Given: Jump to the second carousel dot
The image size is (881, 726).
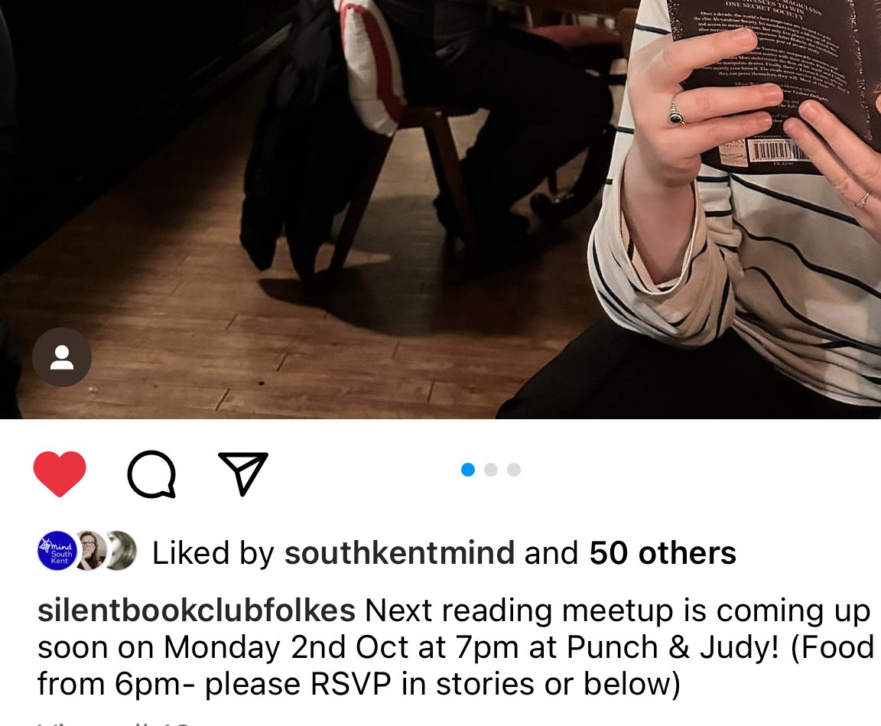Looking at the screenshot, I should pyautogui.click(x=491, y=470).
